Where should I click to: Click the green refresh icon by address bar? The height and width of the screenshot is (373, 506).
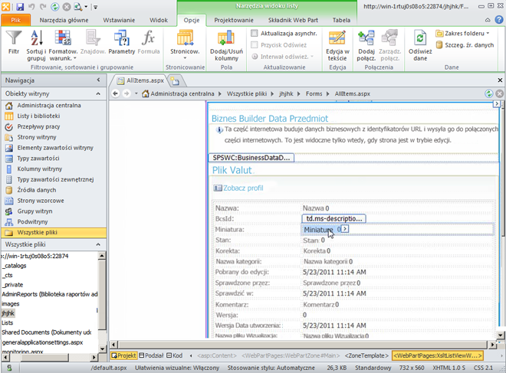[489, 93]
